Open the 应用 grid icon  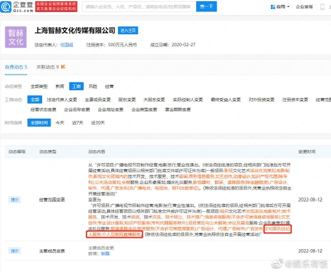pos(273,7)
